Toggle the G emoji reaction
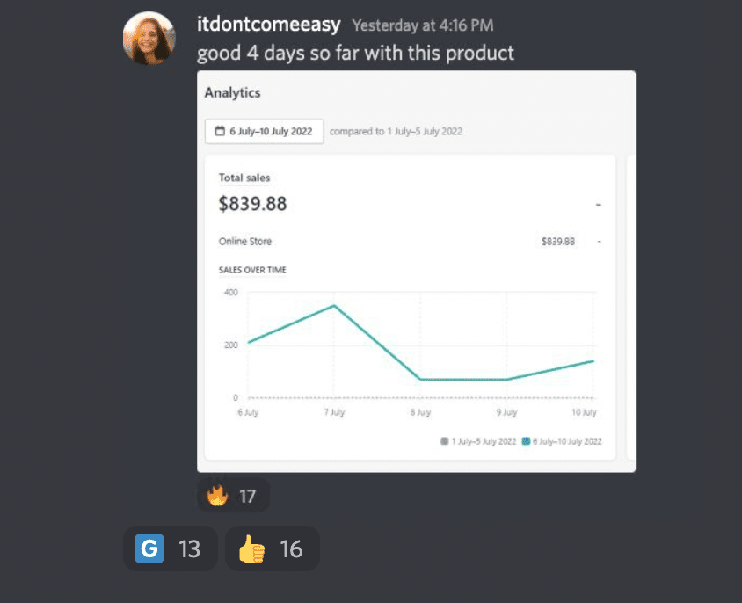The width and height of the screenshot is (742, 603). click(171, 549)
